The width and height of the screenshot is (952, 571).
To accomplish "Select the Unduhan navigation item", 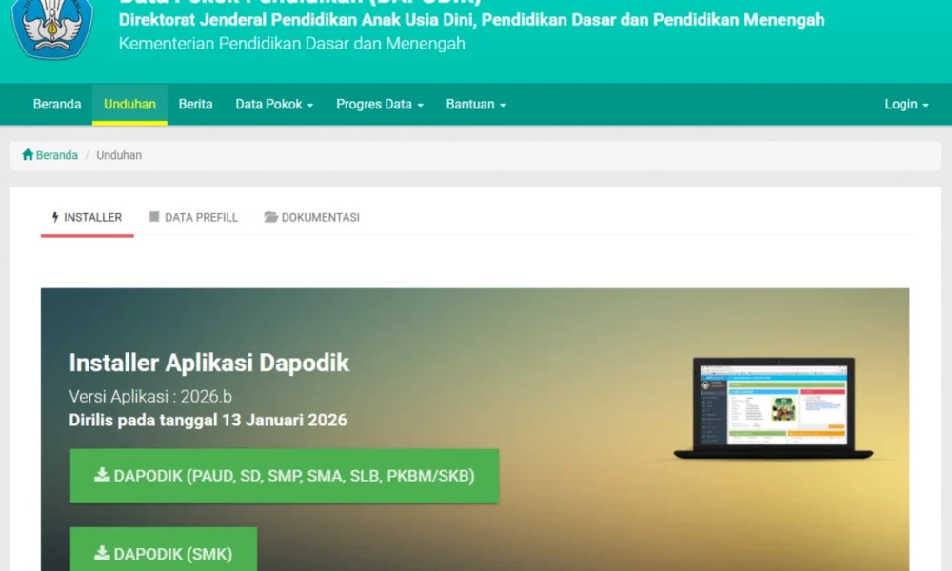I will pos(129,105).
